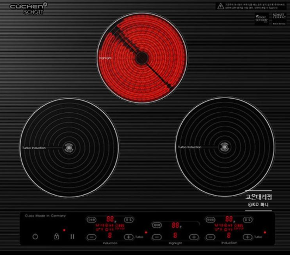Tap the 'Induction' label under the right controls
This screenshot has width=290, height=255.
pyautogui.click(x=229, y=243)
